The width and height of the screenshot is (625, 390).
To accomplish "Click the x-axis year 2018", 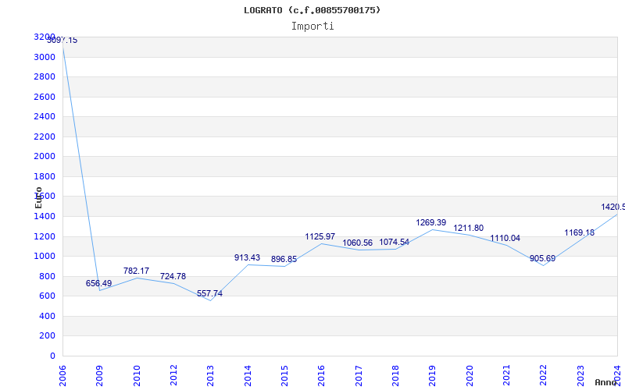I will pos(395,375).
